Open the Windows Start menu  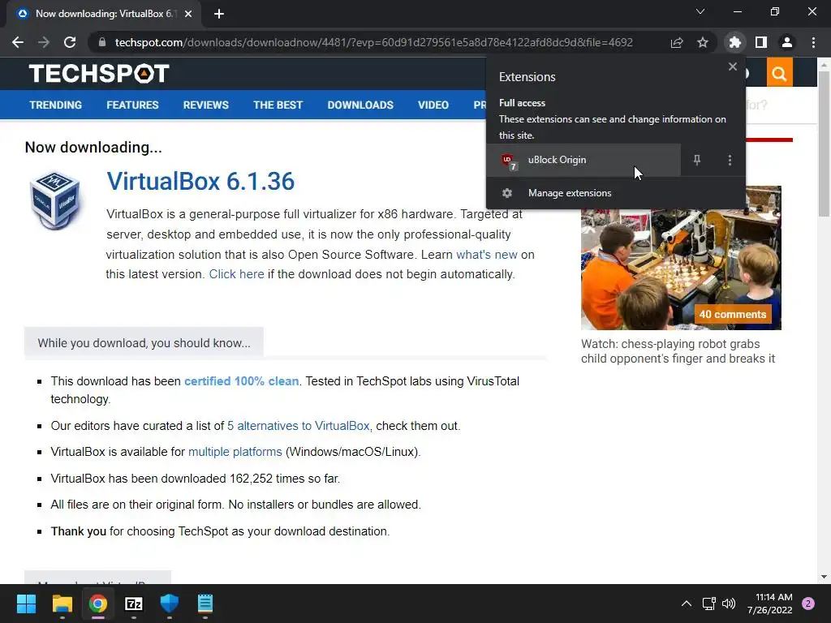point(26,604)
